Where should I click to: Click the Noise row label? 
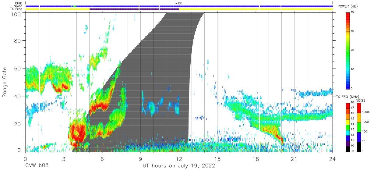pos(18,6)
